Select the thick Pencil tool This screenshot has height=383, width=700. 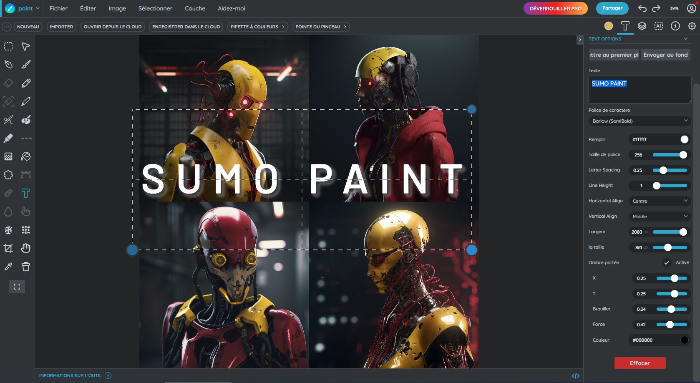(x=26, y=83)
